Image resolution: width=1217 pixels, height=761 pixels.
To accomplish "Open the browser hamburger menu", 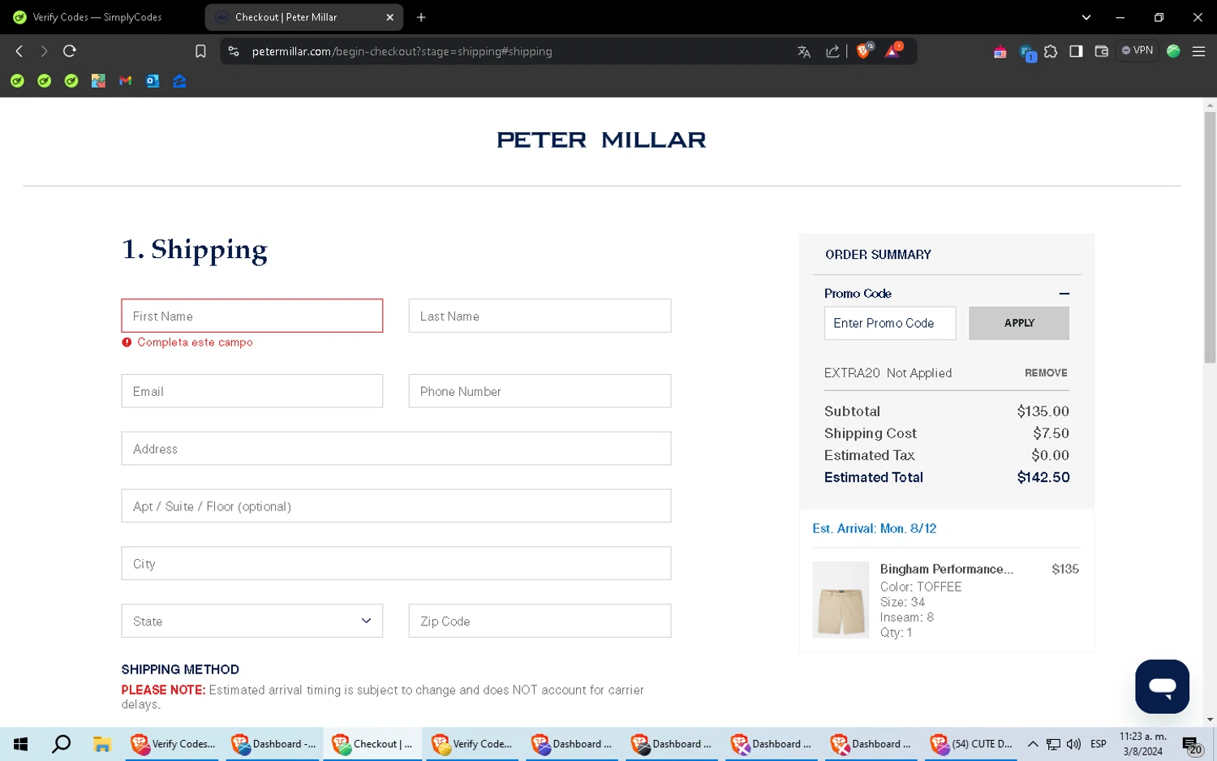I will pos(1198,51).
